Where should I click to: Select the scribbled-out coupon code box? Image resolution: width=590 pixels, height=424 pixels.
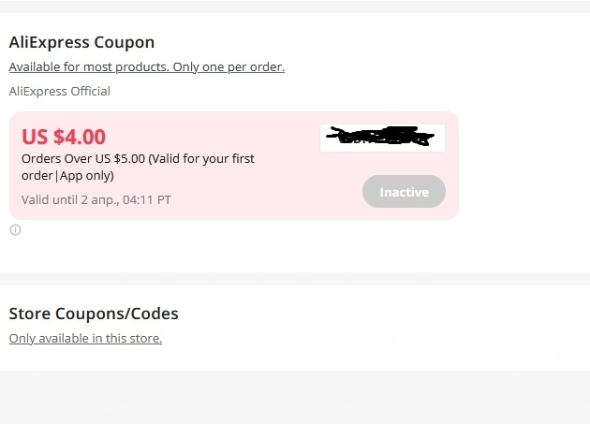(x=382, y=138)
